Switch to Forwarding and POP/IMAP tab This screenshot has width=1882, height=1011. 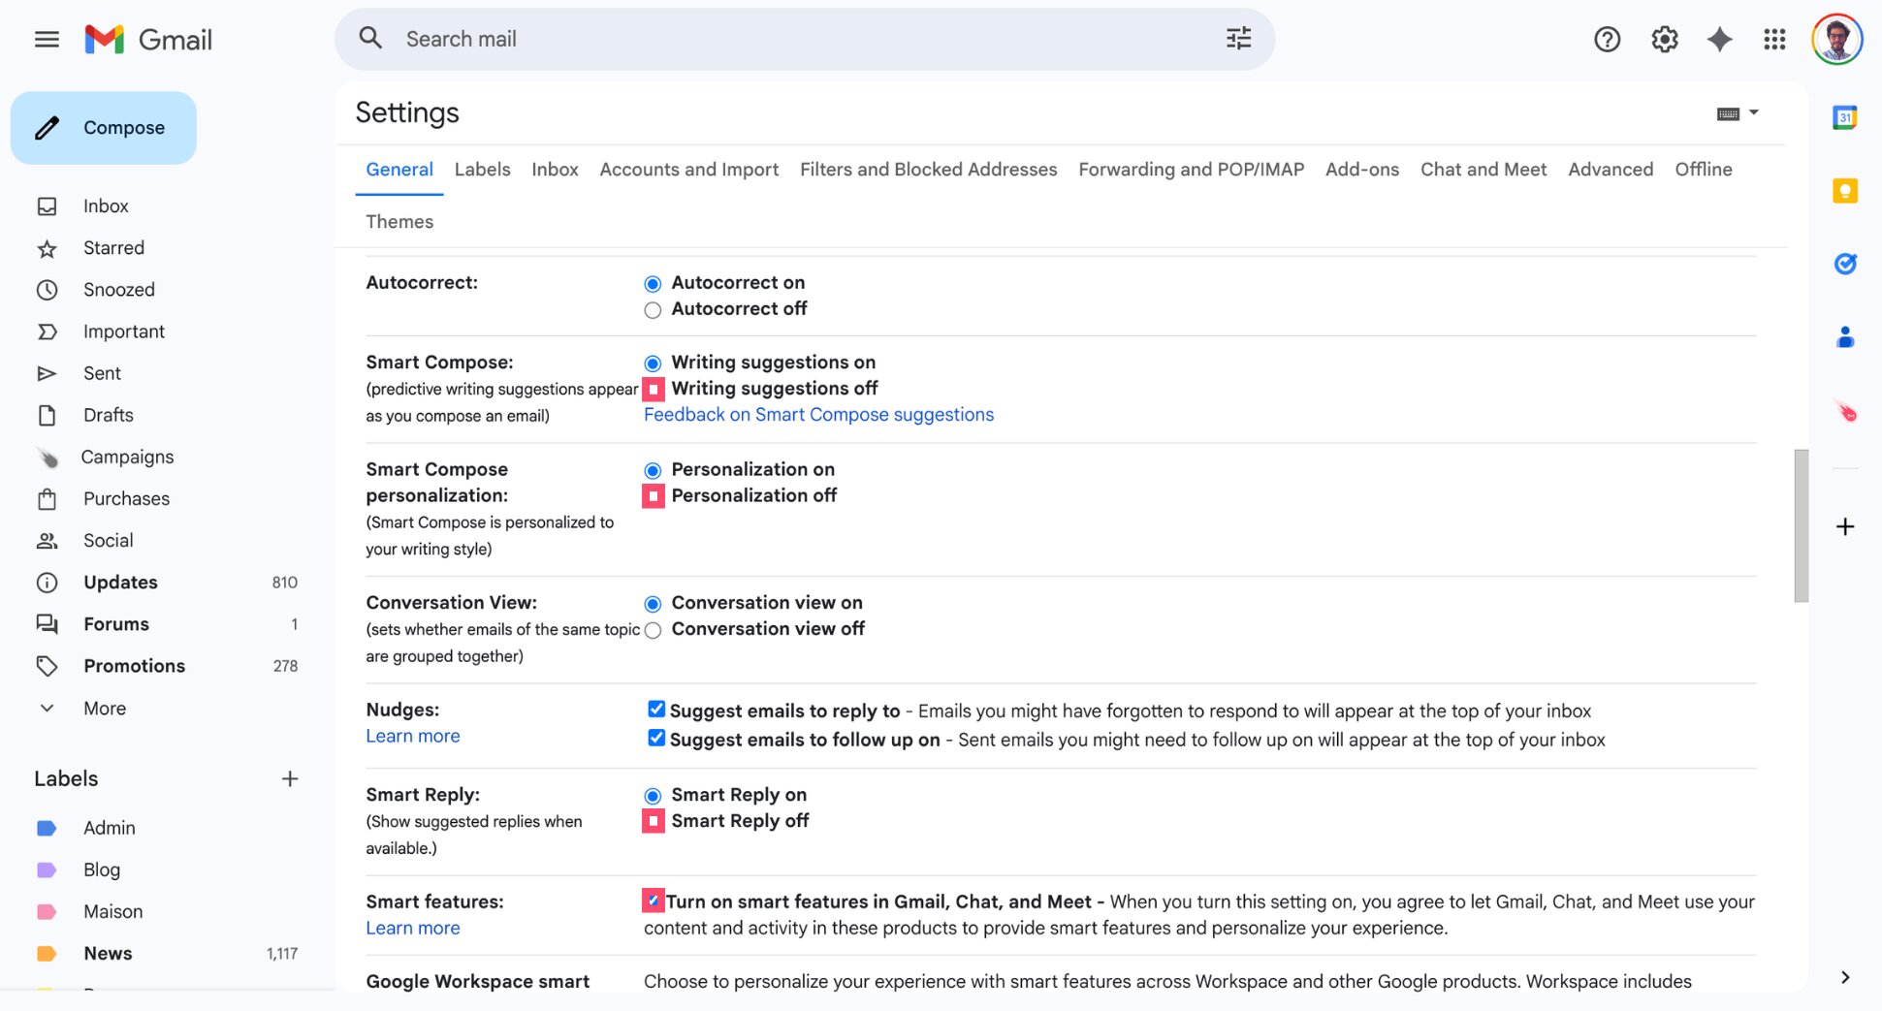click(1191, 170)
